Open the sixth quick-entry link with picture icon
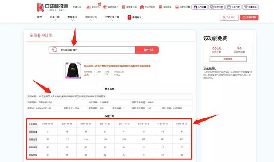This screenshot has height=162, width=274. point(183,7)
